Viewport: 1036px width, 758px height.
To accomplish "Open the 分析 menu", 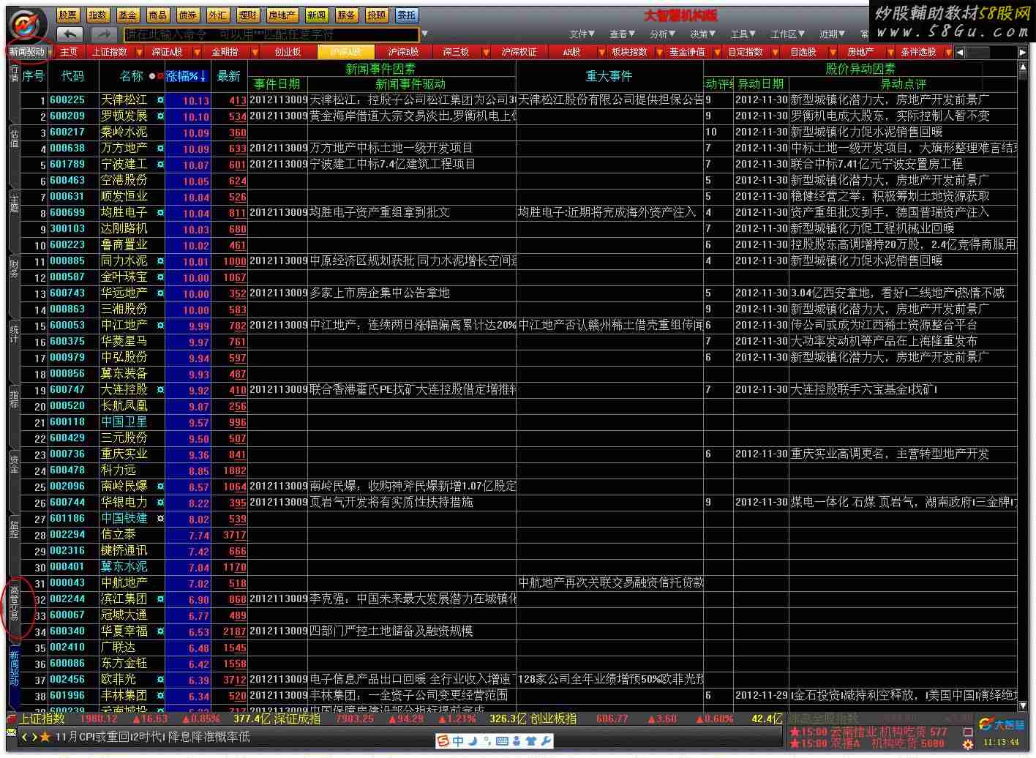I will [662, 34].
